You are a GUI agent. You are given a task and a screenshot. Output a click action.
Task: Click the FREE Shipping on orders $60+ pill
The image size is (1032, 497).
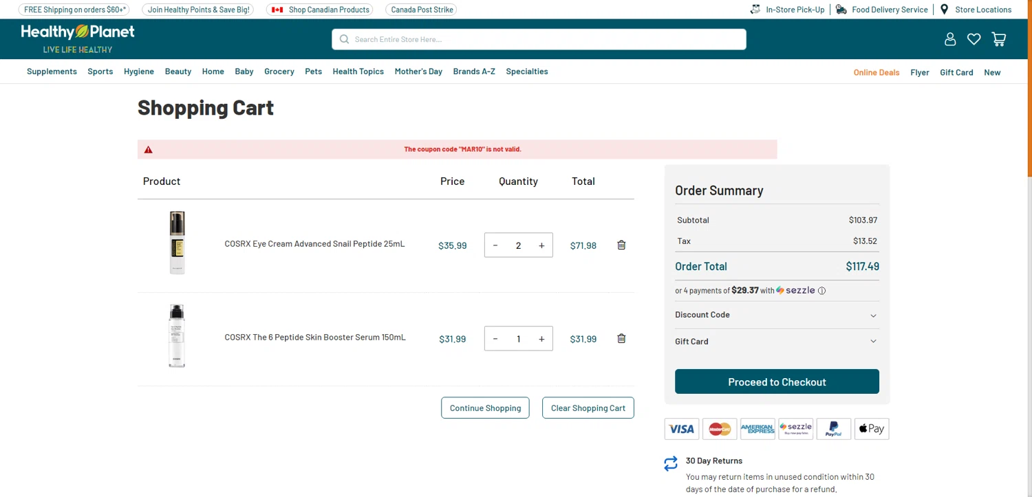click(x=74, y=10)
